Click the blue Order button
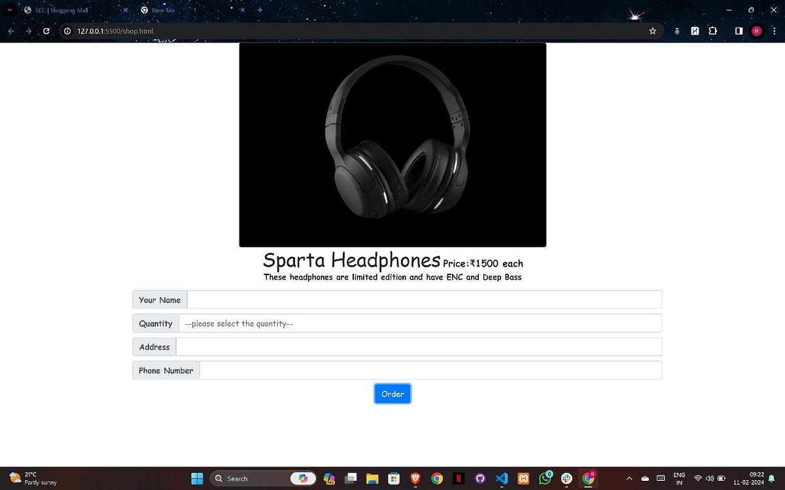This screenshot has width=785, height=490. (392, 393)
